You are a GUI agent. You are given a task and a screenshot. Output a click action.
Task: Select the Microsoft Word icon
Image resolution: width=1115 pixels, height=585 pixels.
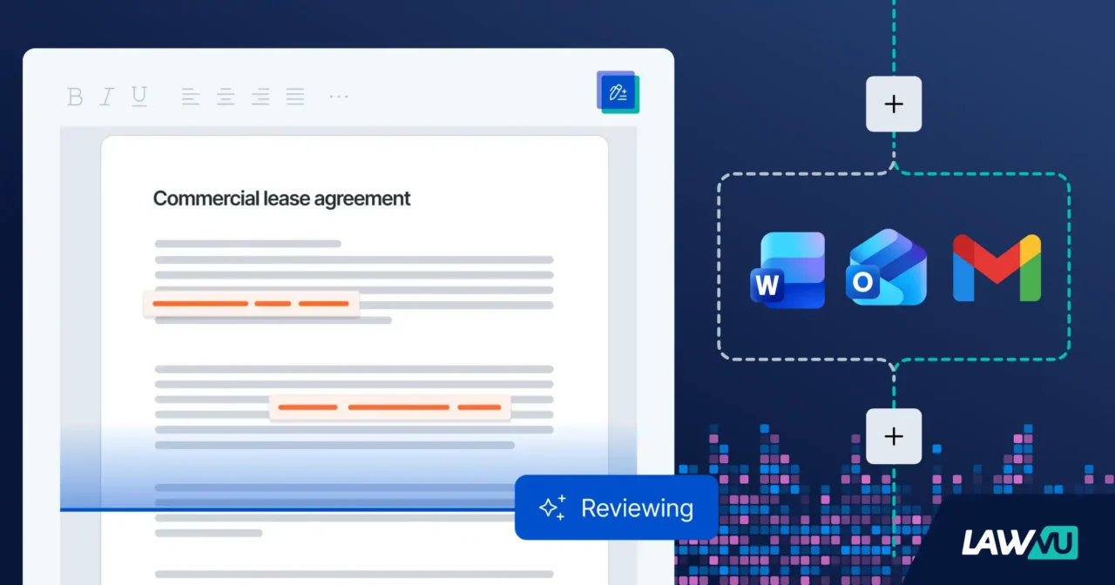(x=787, y=269)
